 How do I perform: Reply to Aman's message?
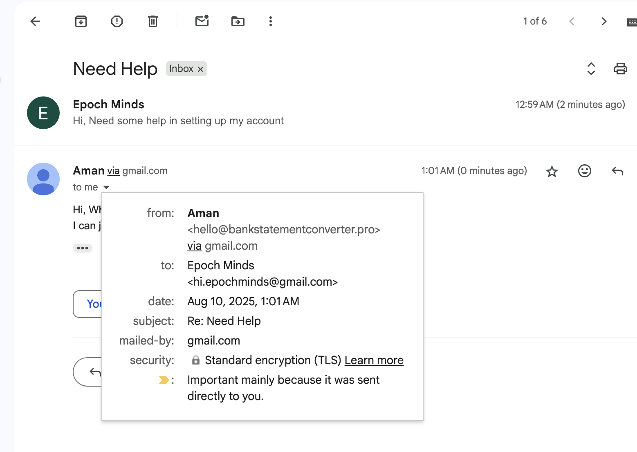click(x=617, y=171)
